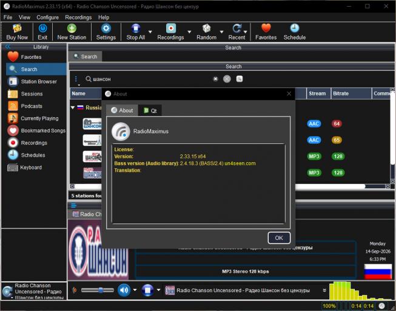Open the Random dropdown arrow

(221, 32)
